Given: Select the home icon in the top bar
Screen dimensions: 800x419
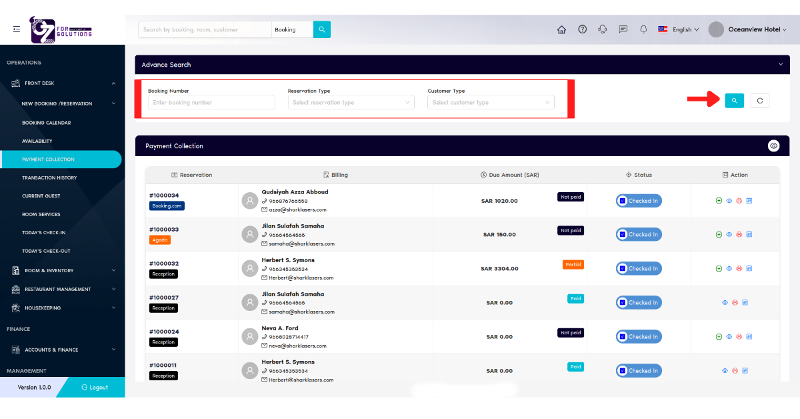Looking at the screenshot, I should click(x=561, y=29).
